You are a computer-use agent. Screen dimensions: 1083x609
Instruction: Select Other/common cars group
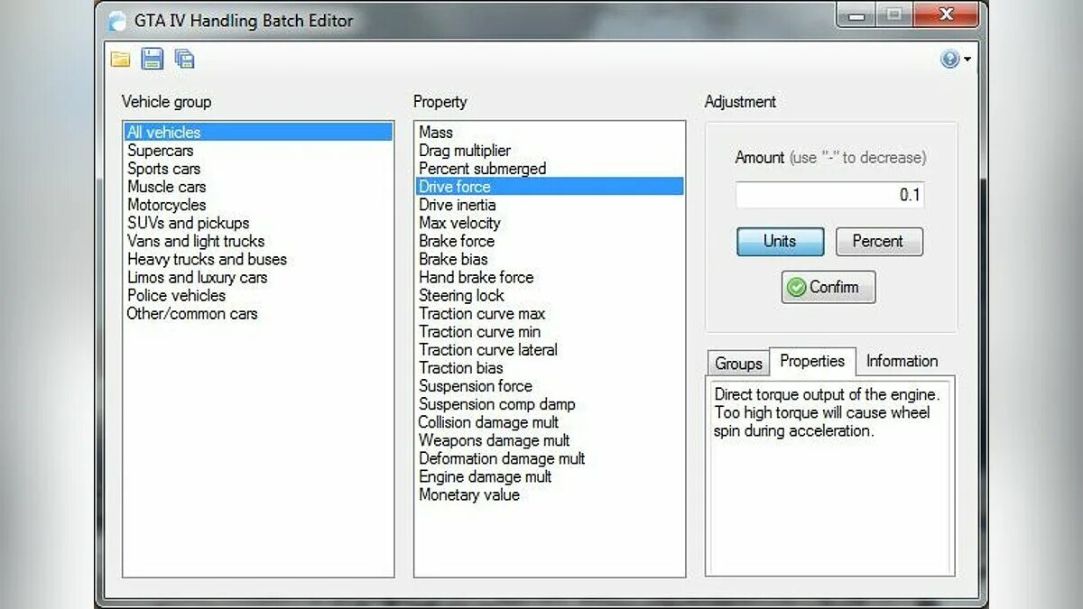point(258,314)
